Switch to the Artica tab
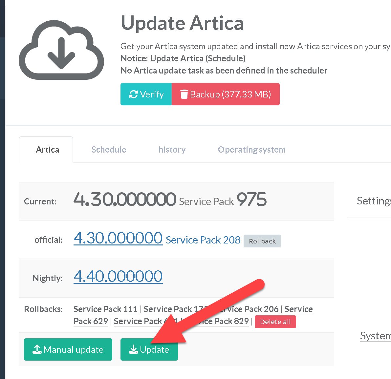The height and width of the screenshot is (379, 391). point(47,150)
